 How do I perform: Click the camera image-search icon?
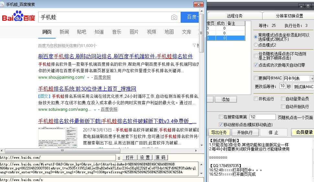point(174,17)
